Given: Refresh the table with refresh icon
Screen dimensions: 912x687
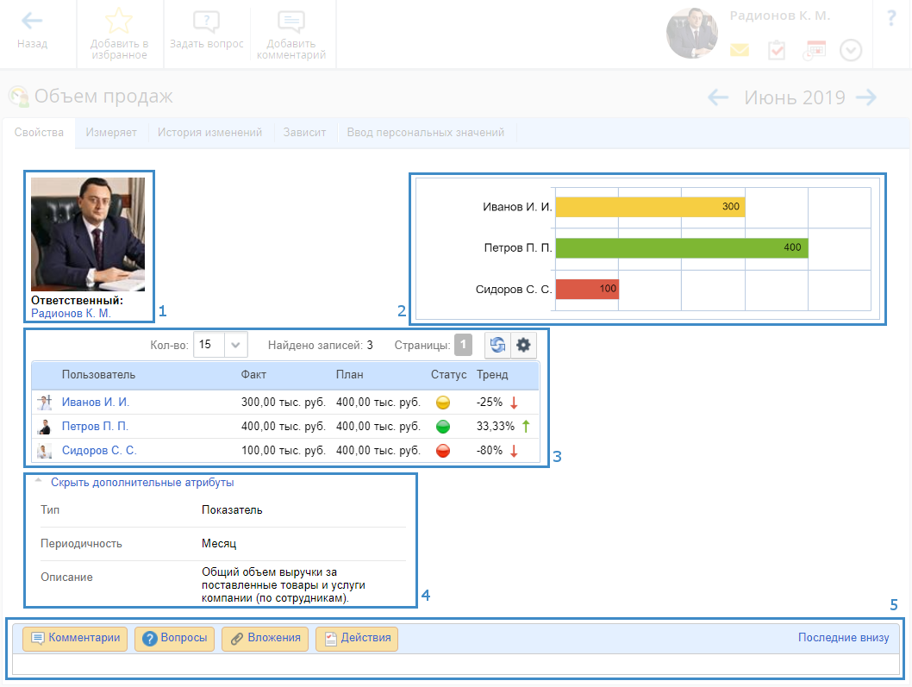Looking at the screenshot, I should (497, 346).
